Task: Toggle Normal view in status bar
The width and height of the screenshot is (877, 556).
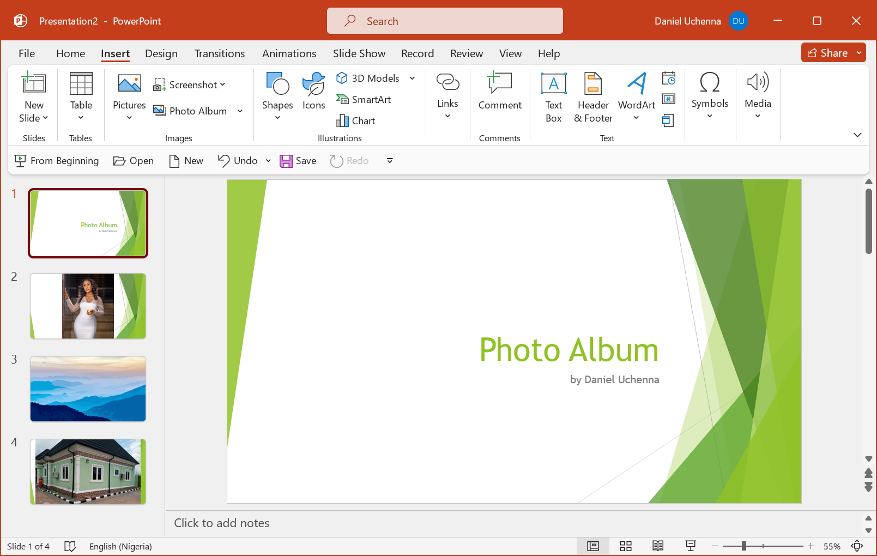Action: coord(593,546)
